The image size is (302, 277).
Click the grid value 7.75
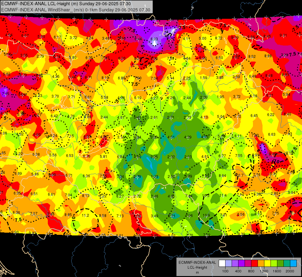pyautogui.click(x=275, y=213)
